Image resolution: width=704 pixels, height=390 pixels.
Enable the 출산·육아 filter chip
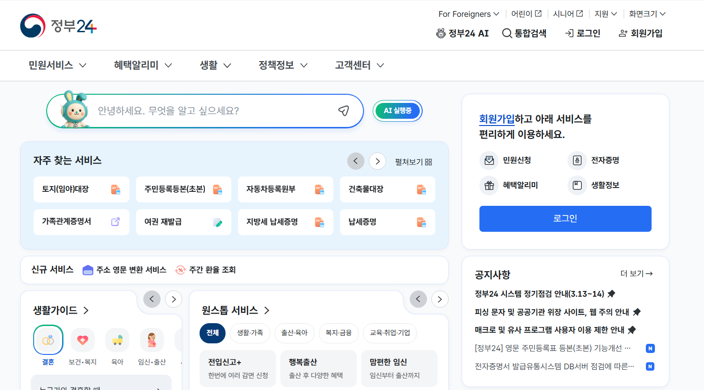click(294, 333)
